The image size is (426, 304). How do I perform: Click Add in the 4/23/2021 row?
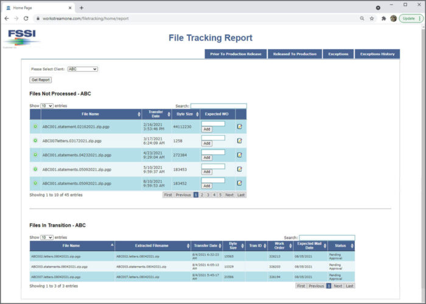(207, 157)
